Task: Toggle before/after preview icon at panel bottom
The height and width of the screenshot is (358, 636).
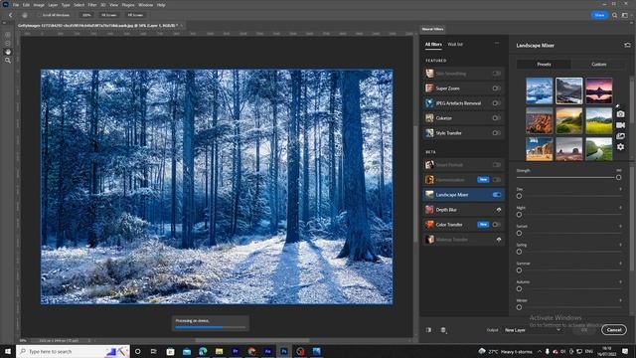Action: click(x=428, y=330)
